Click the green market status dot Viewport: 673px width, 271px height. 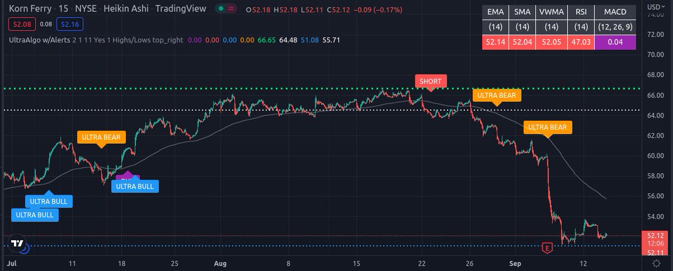[222, 9]
